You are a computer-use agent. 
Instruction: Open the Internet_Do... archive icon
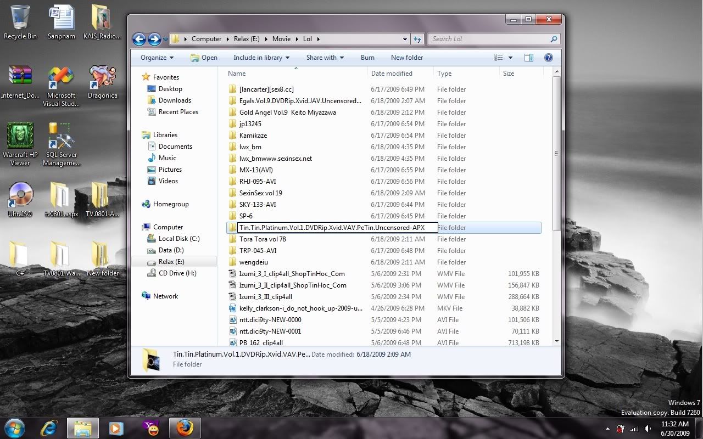pyautogui.click(x=20, y=81)
